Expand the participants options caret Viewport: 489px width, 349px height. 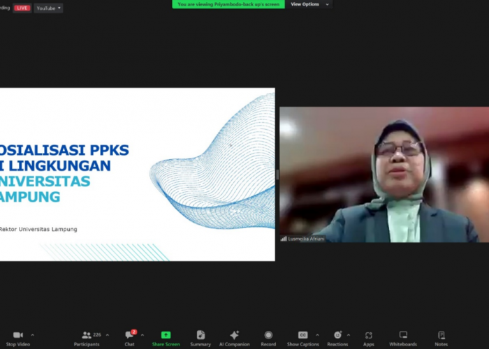pos(108,335)
